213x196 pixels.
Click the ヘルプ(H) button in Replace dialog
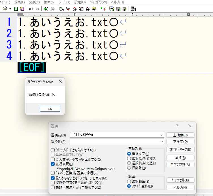click(x=180, y=188)
